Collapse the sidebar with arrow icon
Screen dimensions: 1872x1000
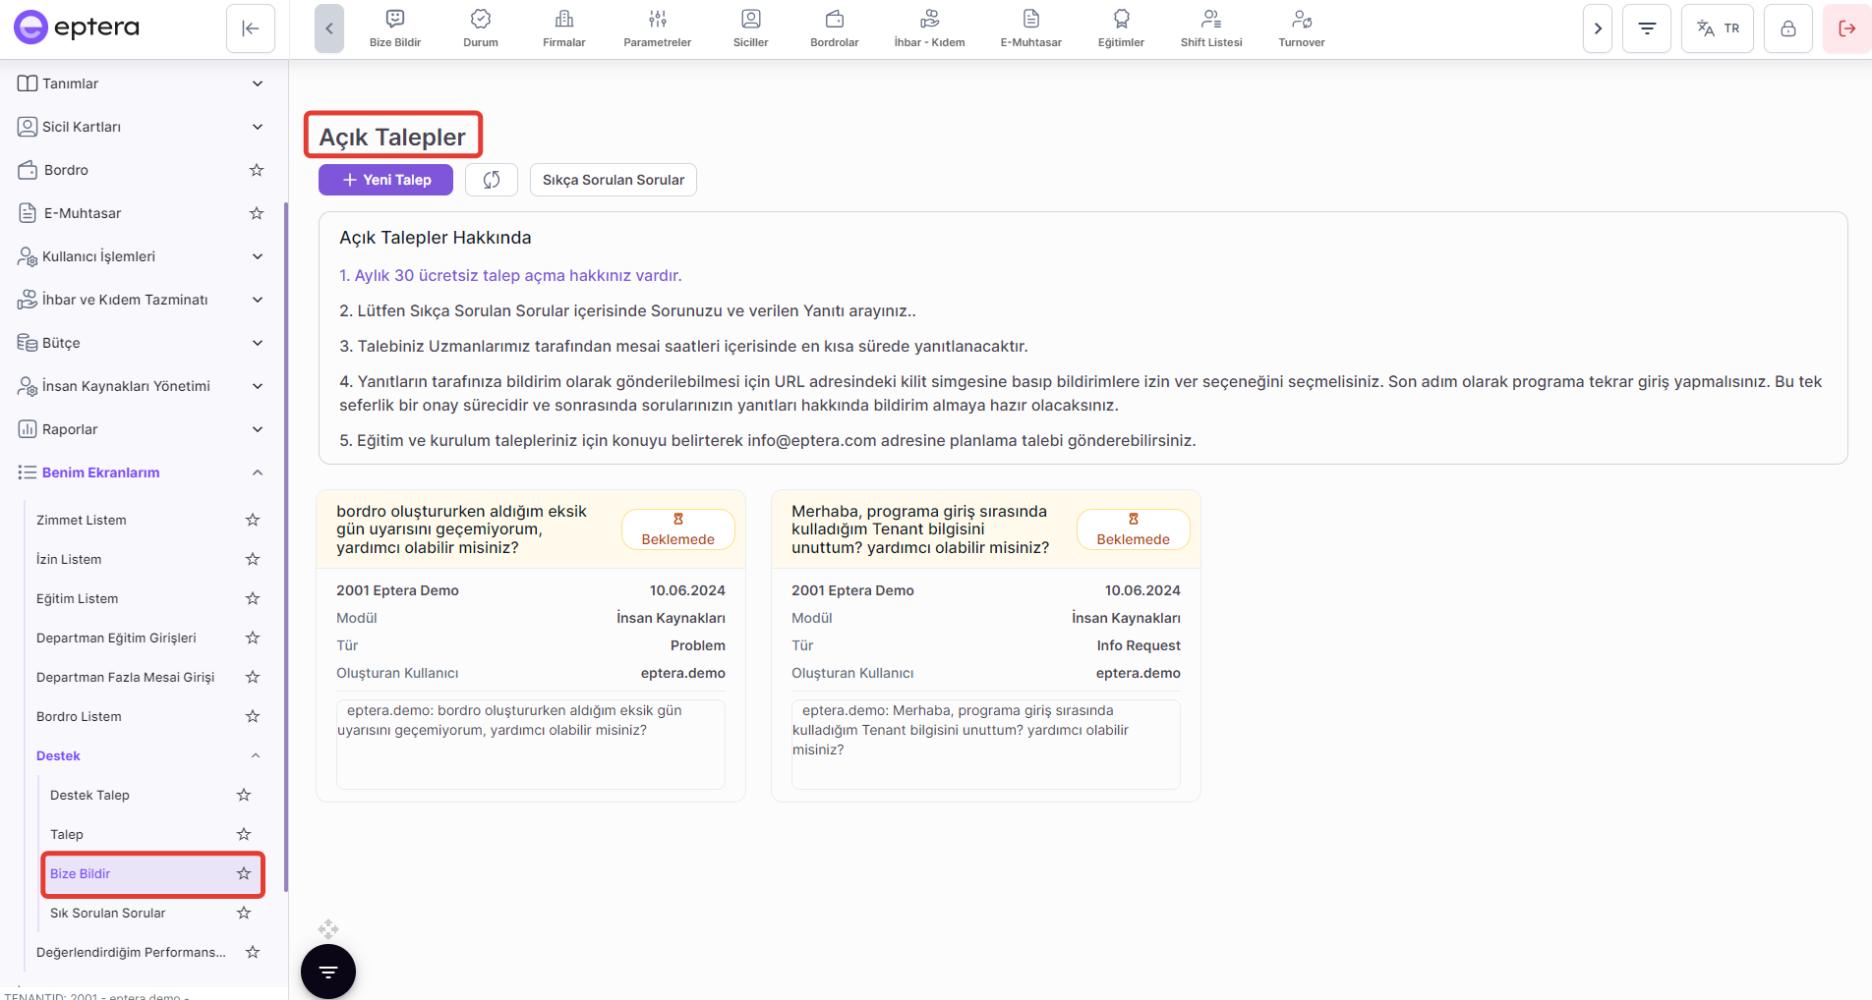pos(251,28)
